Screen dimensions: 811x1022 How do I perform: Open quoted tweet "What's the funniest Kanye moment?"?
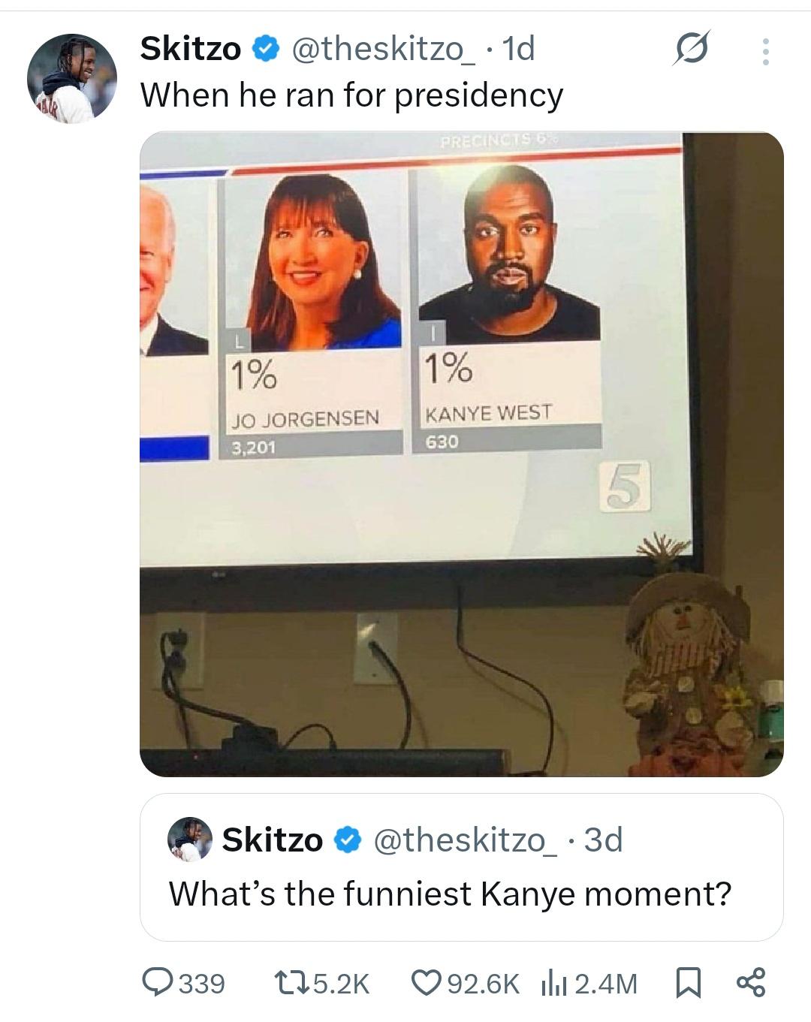tap(461, 867)
